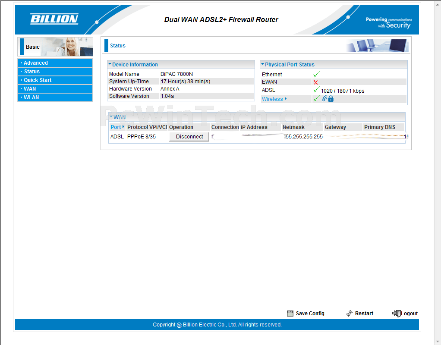
Task: Click the BiPAC 7800N model value
Action: coord(176,74)
